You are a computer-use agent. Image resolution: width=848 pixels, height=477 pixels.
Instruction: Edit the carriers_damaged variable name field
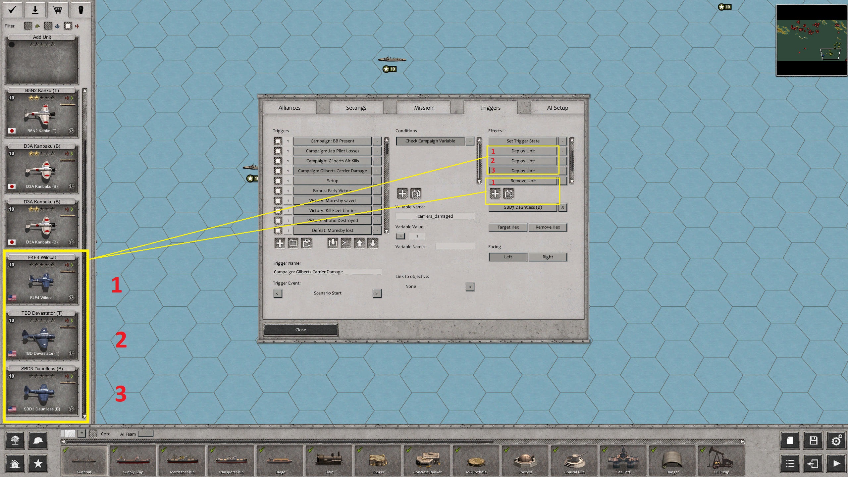[435, 216]
